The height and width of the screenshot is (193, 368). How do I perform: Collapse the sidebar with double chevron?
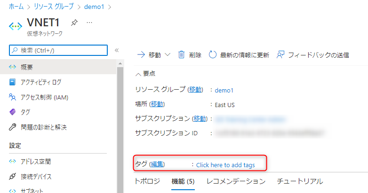[117, 50]
